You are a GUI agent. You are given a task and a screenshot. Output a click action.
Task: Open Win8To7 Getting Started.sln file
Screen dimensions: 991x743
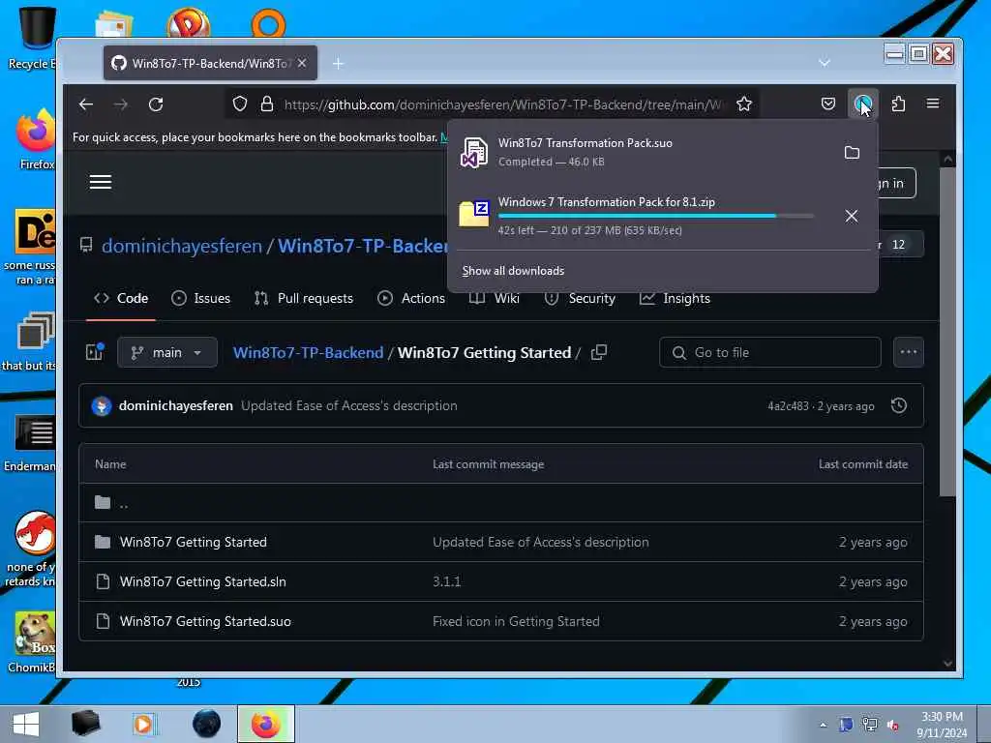click(x=202, y=581)
